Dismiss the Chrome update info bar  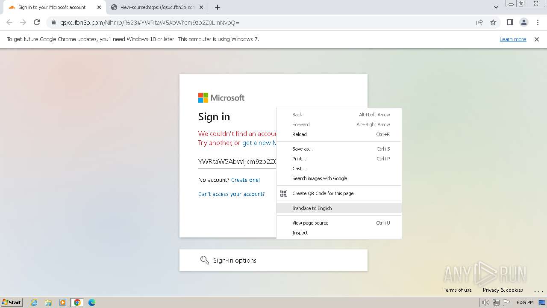coord(537,39)
